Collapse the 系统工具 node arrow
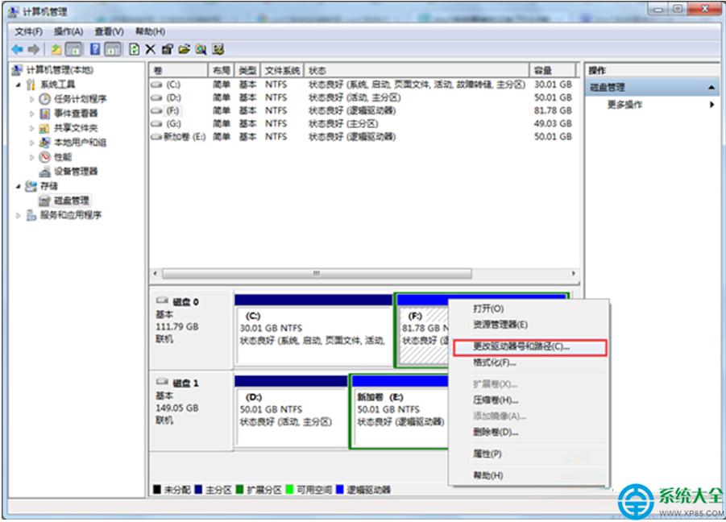The image size is (726, 522). [18, 85]
